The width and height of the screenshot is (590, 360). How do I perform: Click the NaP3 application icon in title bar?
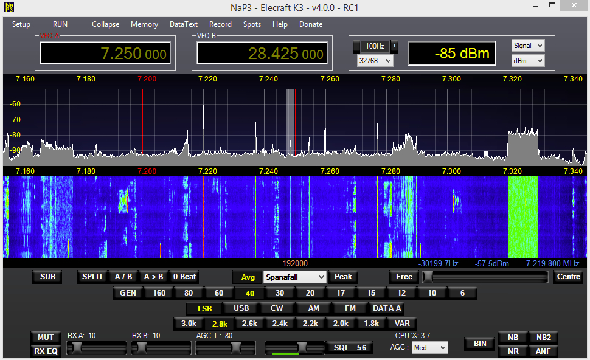coord(9,8)
